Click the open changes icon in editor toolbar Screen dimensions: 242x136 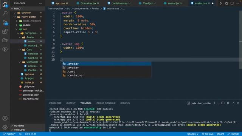pyautogui.click(x=226, y=3)
